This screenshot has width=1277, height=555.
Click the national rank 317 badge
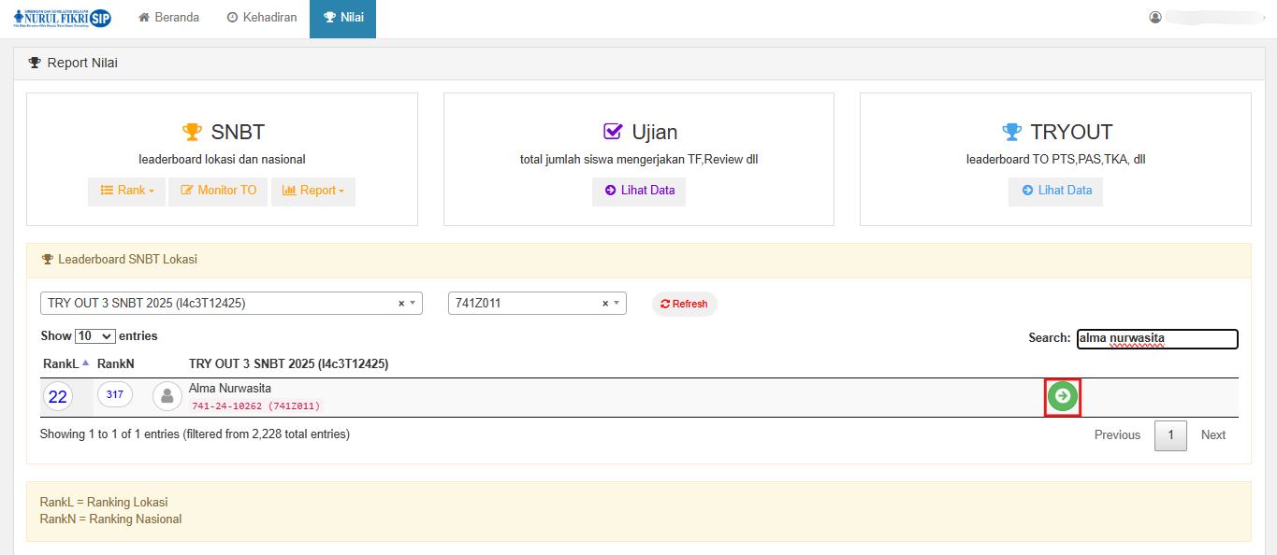coord(114,395)
